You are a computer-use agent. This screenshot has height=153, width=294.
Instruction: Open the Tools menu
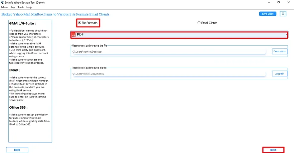point(21,7)
